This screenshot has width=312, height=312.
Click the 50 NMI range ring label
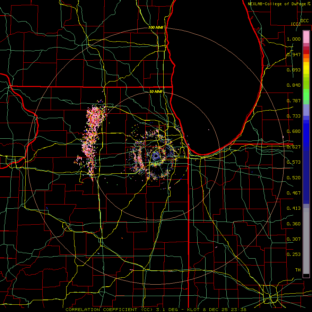tap(156, 92)
